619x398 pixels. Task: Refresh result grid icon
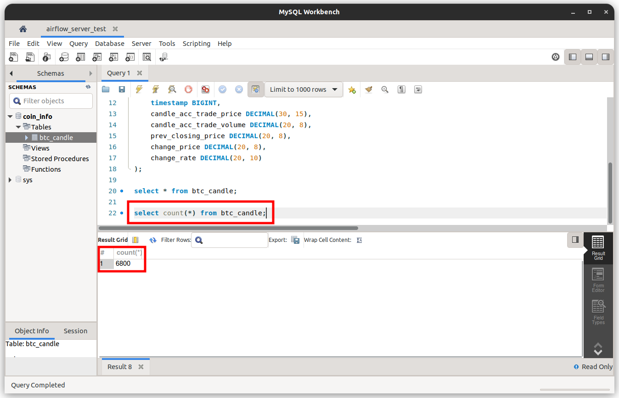coord(153,240)
